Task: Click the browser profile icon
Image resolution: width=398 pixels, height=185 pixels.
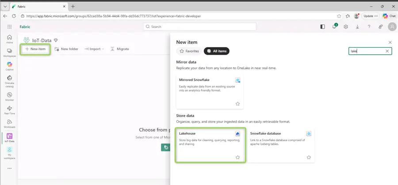Action: (356, 16)
